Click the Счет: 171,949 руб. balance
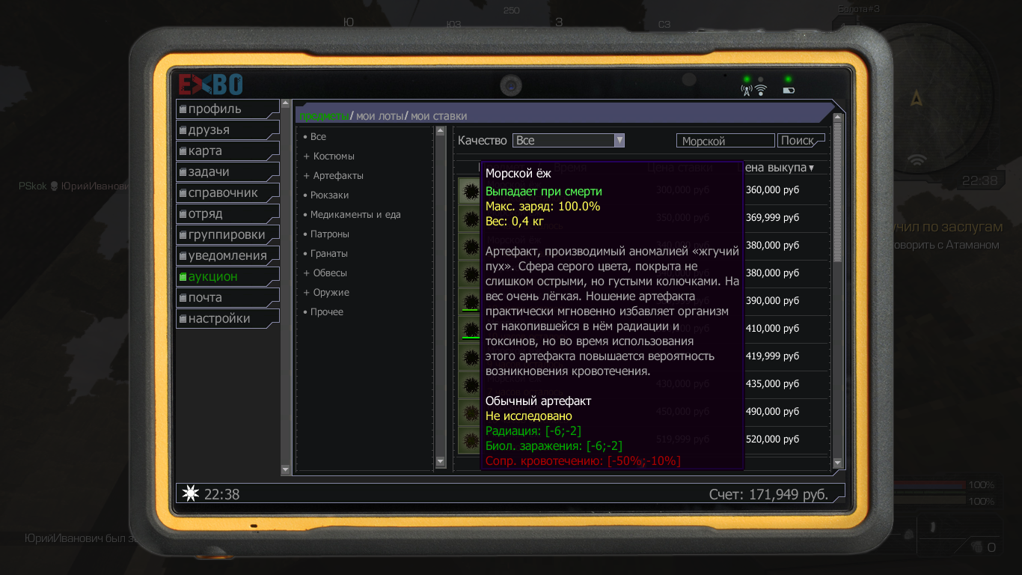This screenshot has width=1022, height=575. (x=769, y=495)
